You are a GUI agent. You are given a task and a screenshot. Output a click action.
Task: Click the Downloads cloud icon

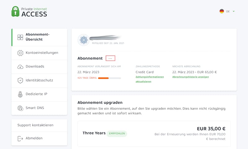(x=20, y=67)
